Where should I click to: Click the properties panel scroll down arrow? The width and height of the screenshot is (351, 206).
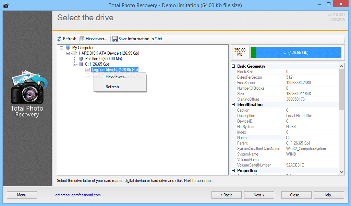click(342, 172)
